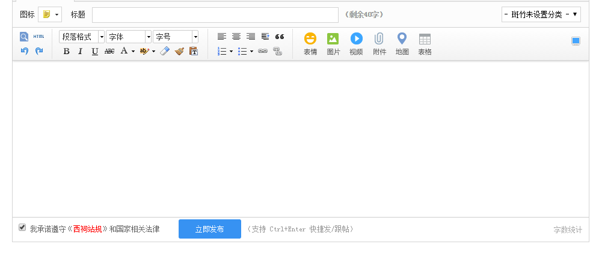Open the 图片 image insert tool
Image resolution: width=596 pixels, height=259 pixels.
(333, 44)
